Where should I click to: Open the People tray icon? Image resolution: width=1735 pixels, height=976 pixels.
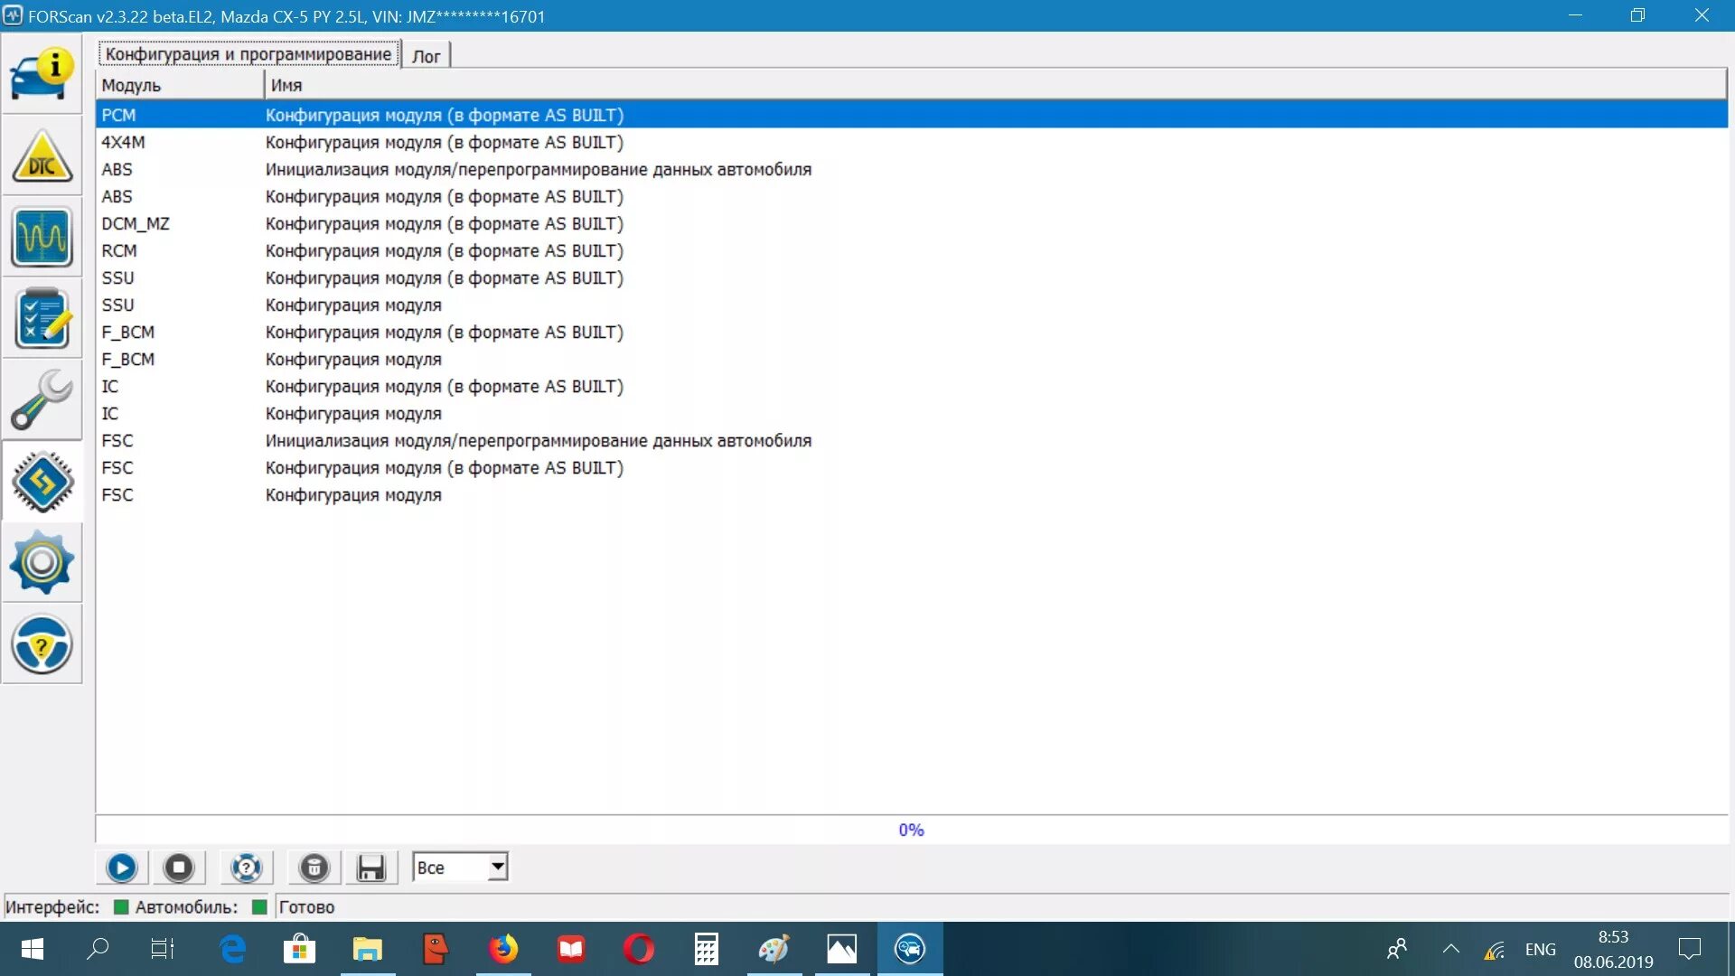click(1397, 949)
